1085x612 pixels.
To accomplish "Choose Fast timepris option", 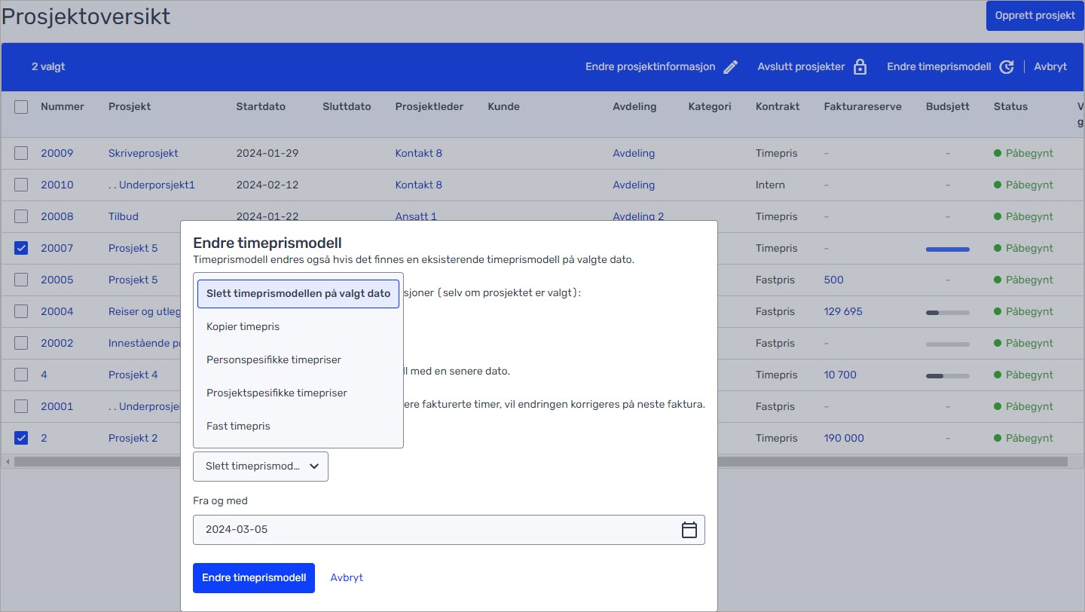I will coord(298,426).
